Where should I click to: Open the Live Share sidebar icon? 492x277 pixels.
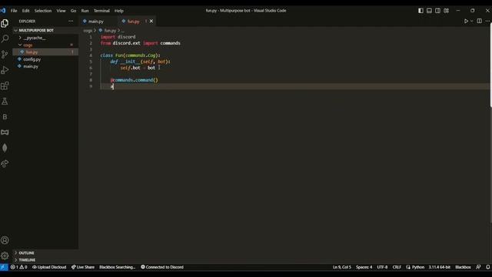tap(5, 163)
